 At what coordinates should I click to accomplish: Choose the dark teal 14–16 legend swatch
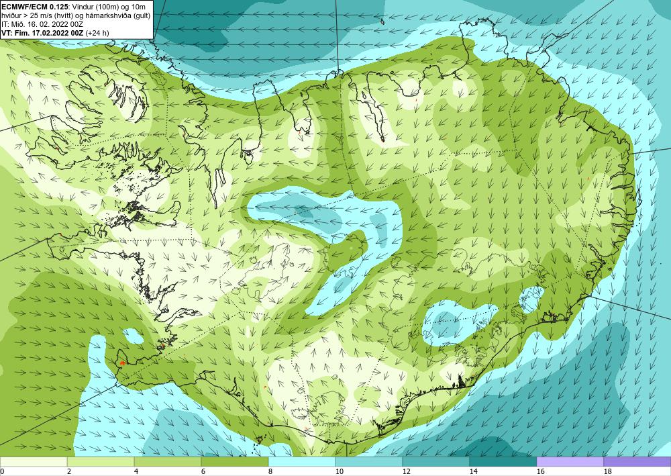pyautogui.click(x=503, y=462)
